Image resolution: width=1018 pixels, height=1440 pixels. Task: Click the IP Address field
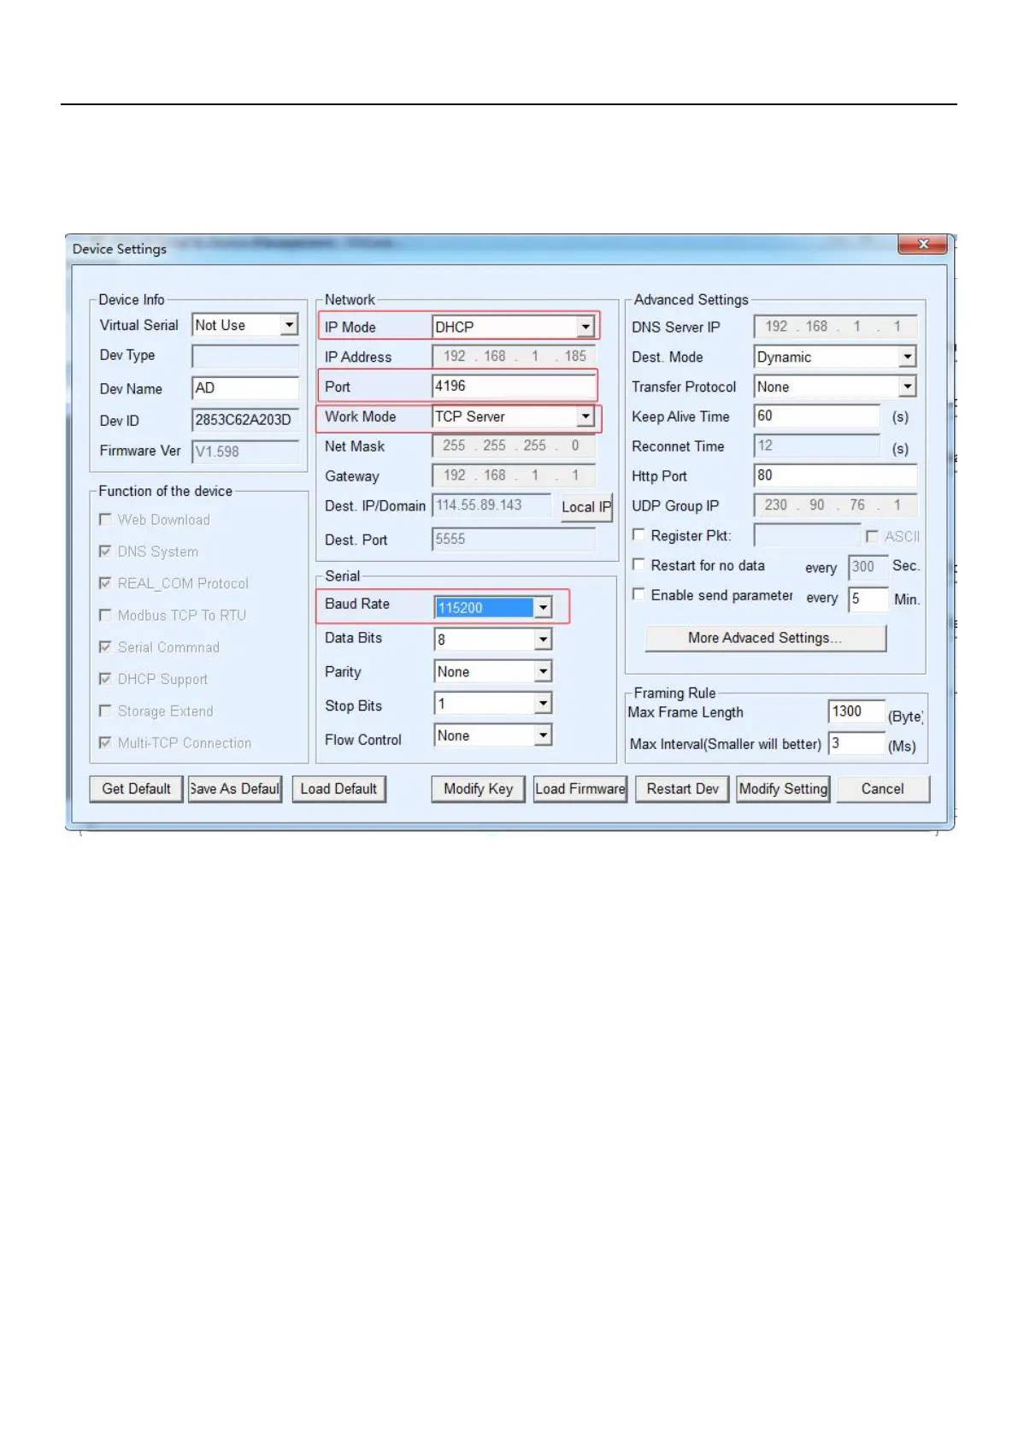pos(514,356)
